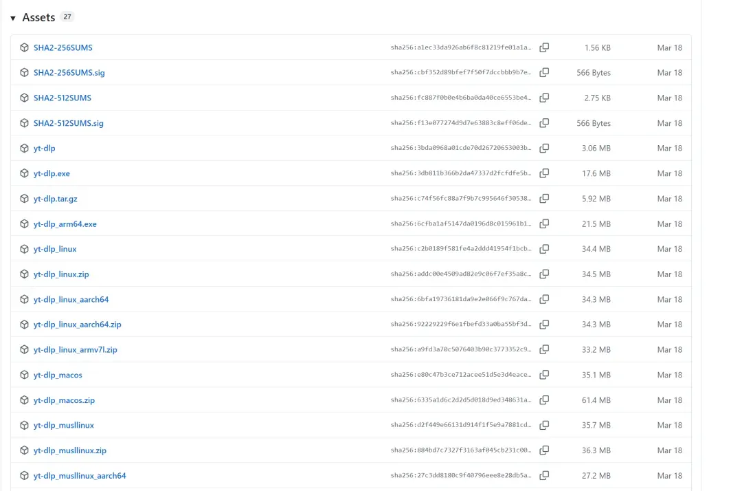
Task: Click the 33.2 MB size value
Action: 596,350
